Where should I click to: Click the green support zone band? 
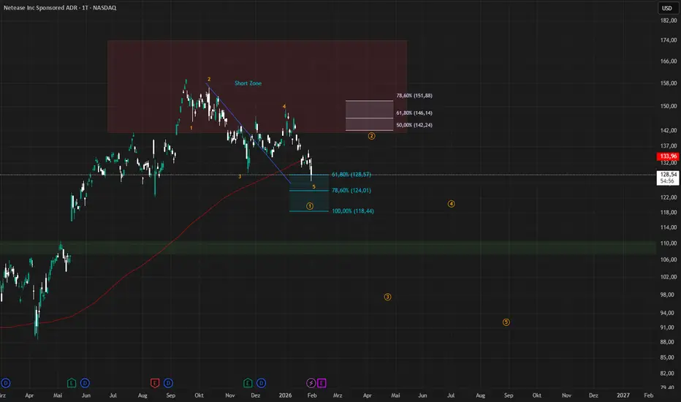tap(329, 248)
